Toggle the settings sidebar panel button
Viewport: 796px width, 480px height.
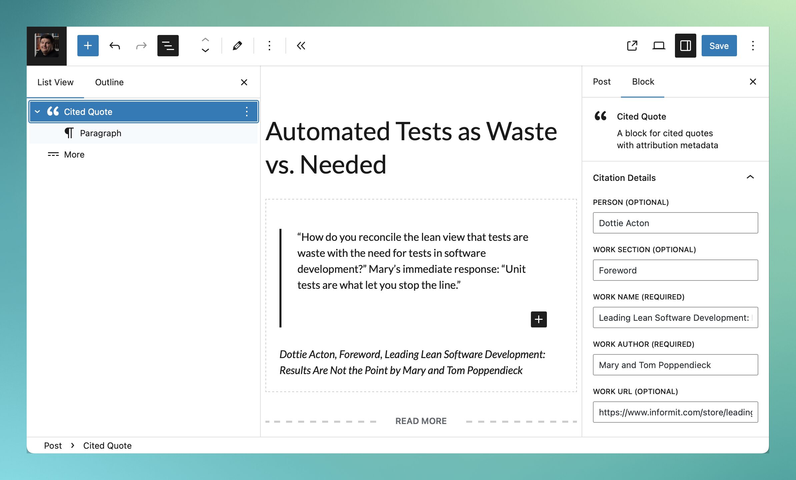[685, 46]
